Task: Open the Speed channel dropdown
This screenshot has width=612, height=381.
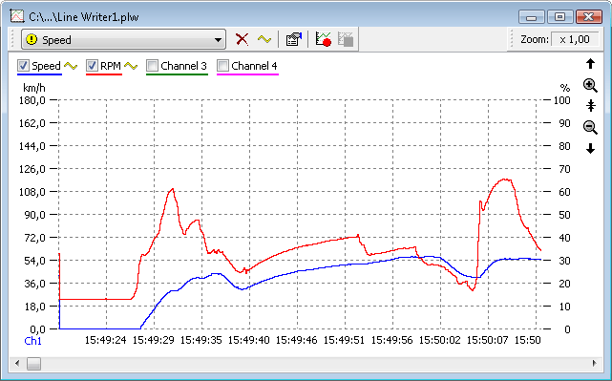Action: coord(123,39)
